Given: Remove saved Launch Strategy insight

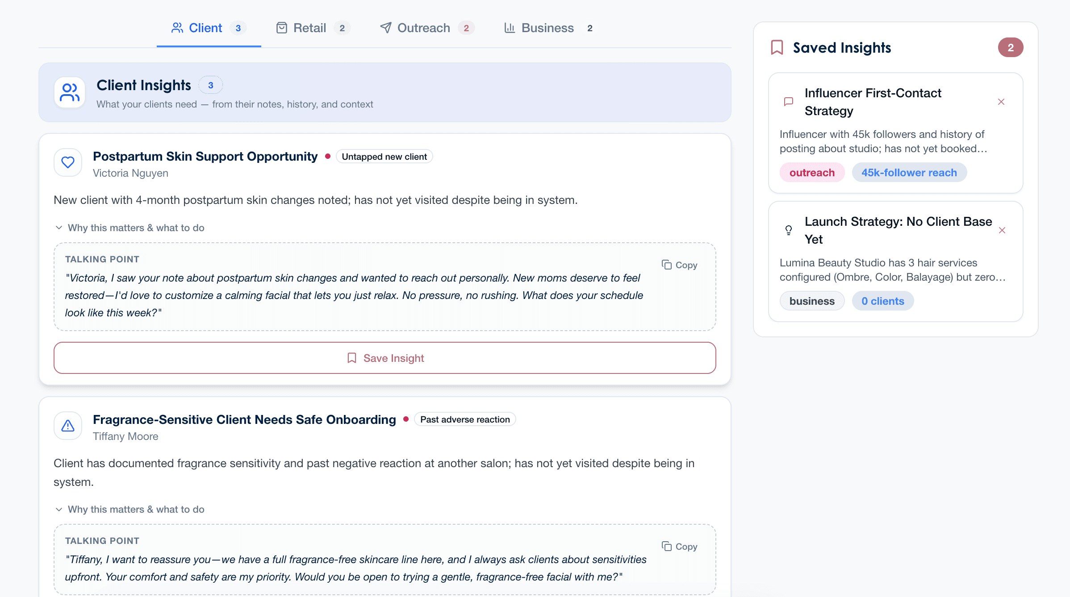Looking at the screenshot, I should 1002,230.
